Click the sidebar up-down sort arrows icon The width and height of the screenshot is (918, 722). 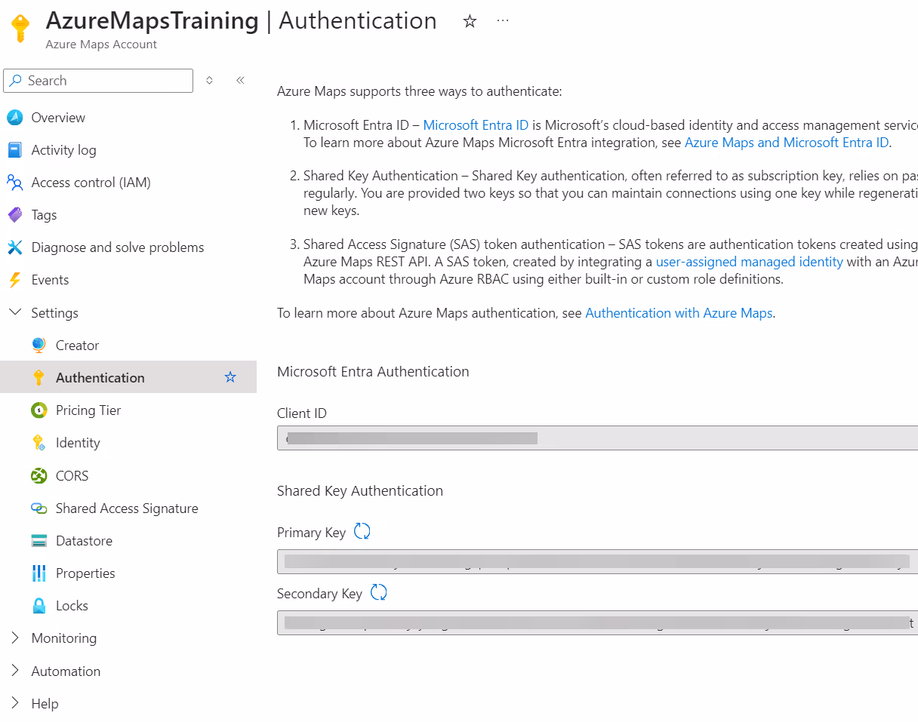(210, 81)
